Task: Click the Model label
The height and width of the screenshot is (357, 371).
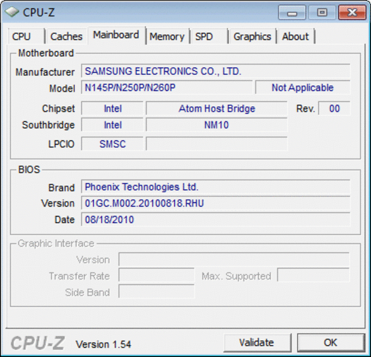Action: pyautogui.click(x=62, y=89)
